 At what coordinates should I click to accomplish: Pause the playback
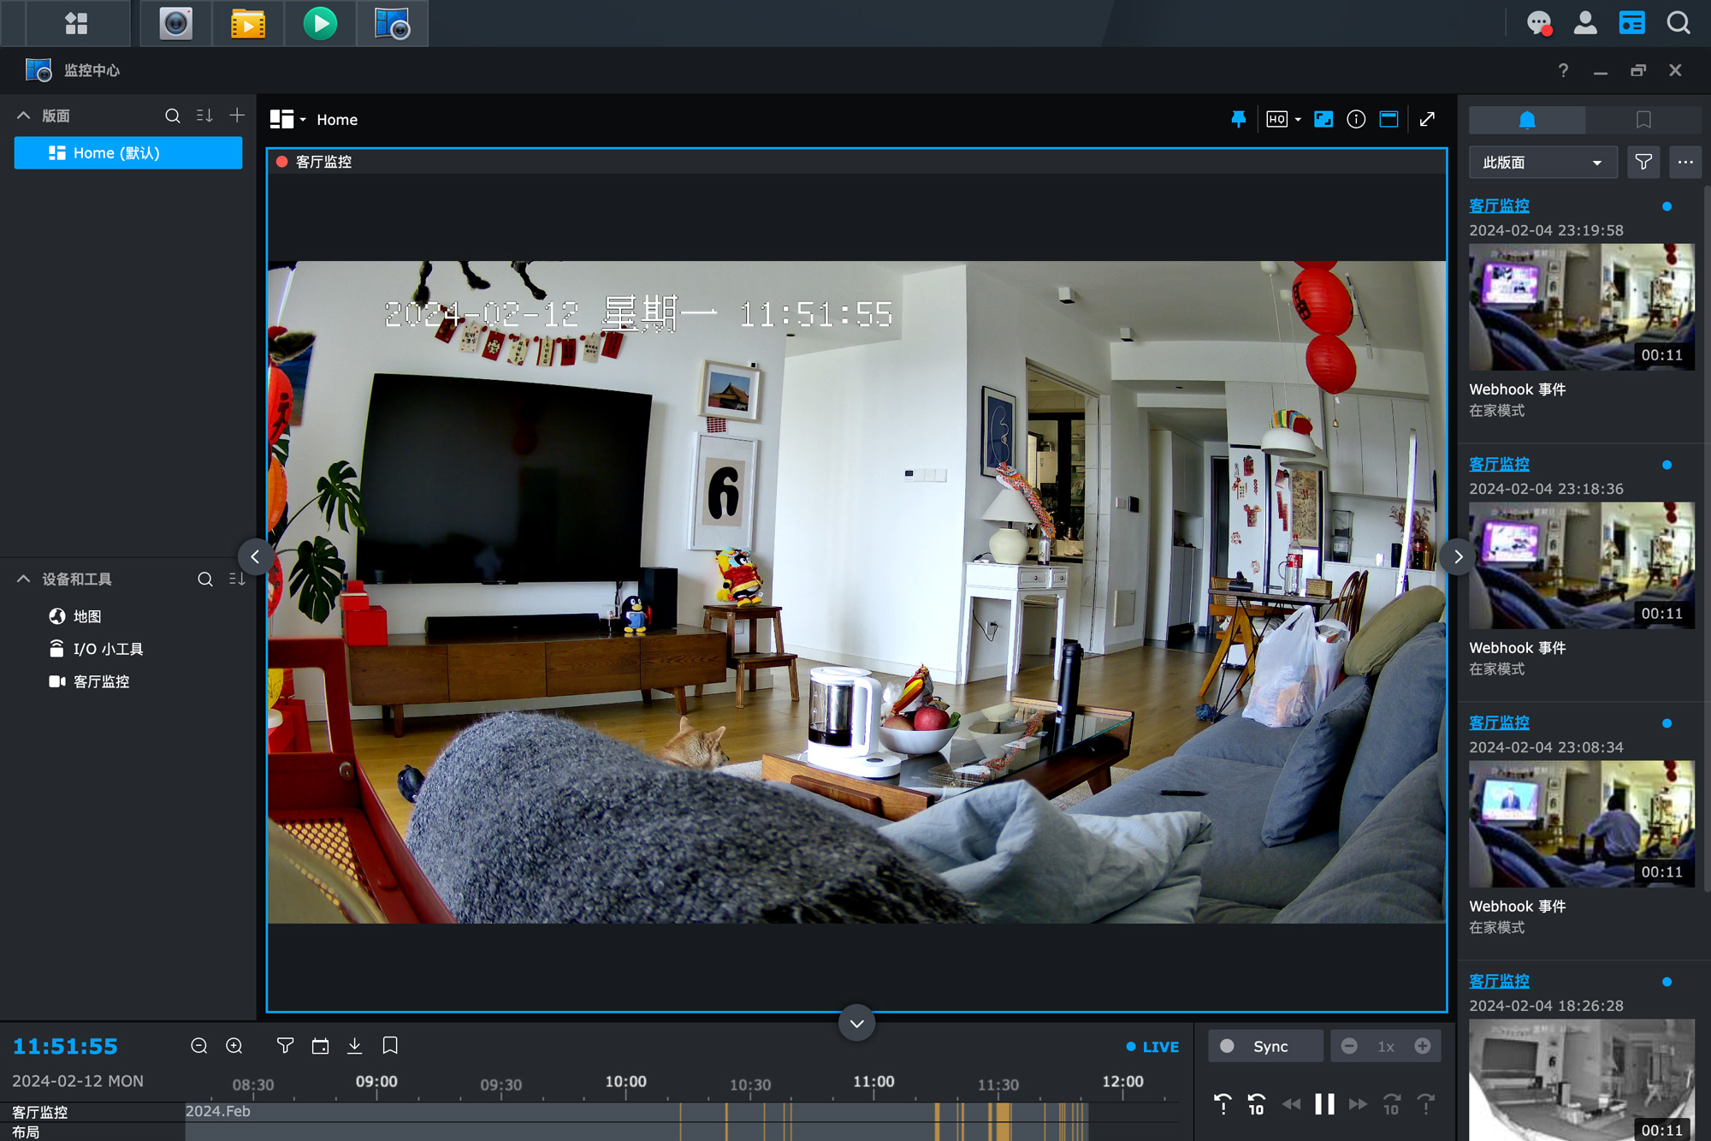(1324, 1104)
